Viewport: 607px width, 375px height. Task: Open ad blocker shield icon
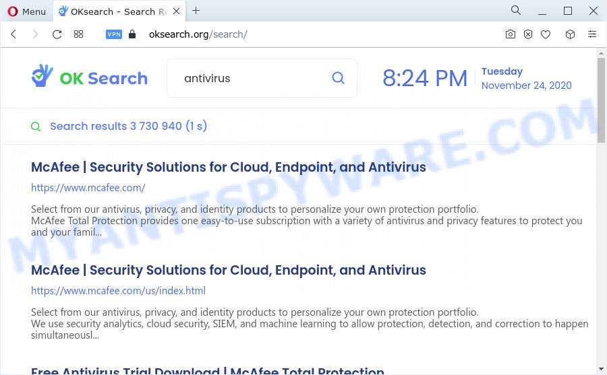pos(528,34)
